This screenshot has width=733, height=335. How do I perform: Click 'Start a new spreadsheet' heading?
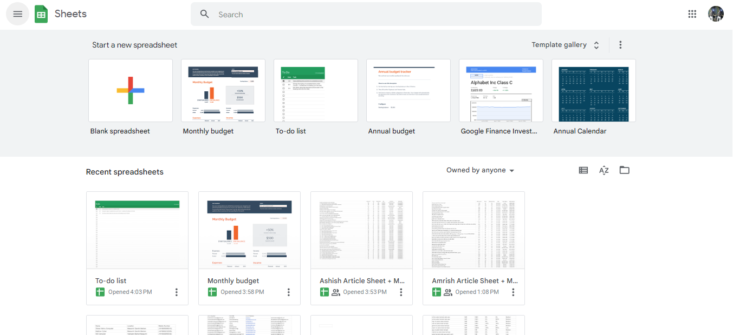click(x=135, y=45)
